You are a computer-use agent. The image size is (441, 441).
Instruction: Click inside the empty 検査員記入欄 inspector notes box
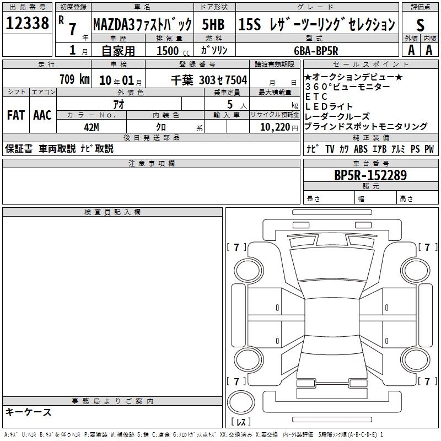pos(112,303)
